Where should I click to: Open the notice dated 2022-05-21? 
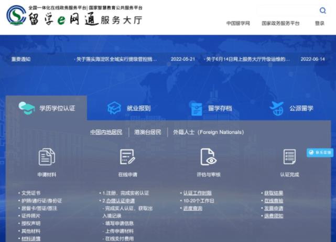(x=116, y=59)
